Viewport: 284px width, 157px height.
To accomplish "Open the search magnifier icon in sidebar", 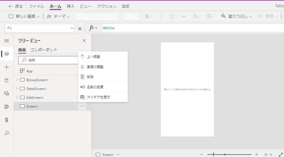I will click(x=7, y=133).
